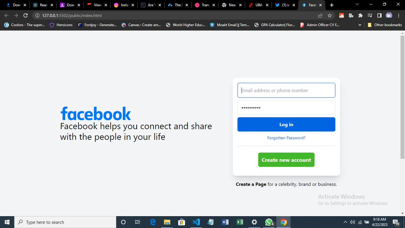Open the Canvas bookmark
405x228 pixels.
pos(141,25)
